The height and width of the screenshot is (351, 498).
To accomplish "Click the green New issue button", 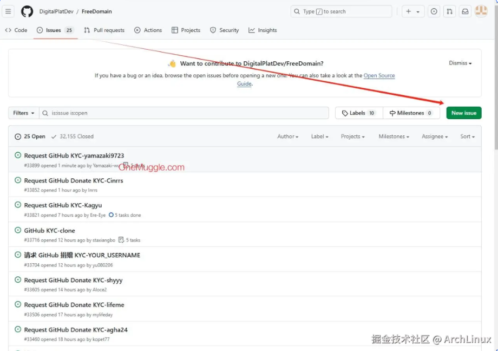I will 464,113.
